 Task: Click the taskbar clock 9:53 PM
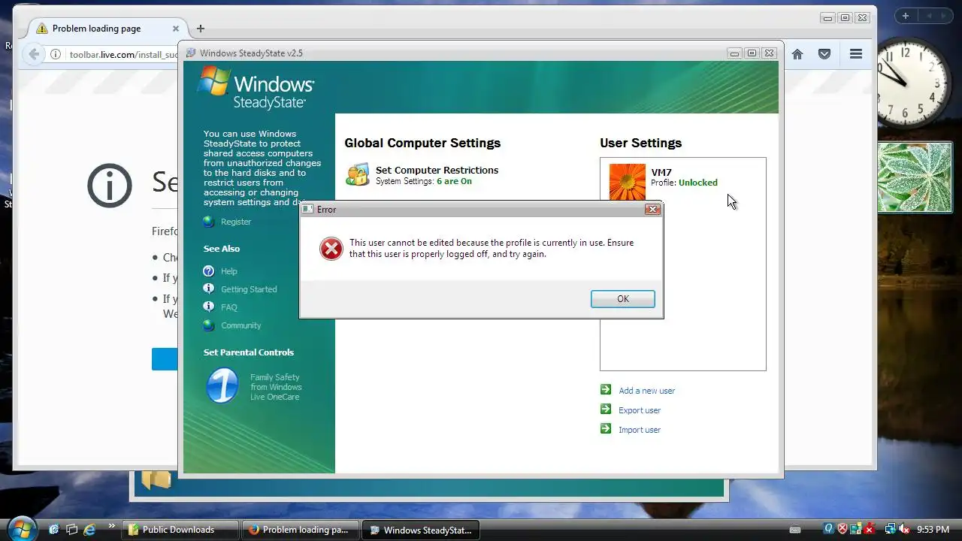click(x=933, y=530)
